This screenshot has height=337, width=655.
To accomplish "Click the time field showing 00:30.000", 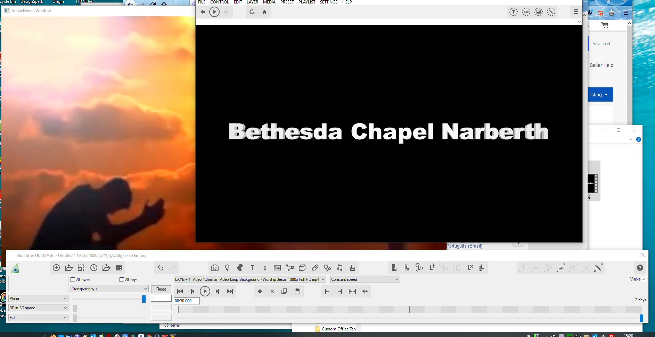I will click(x=187, y=301).
